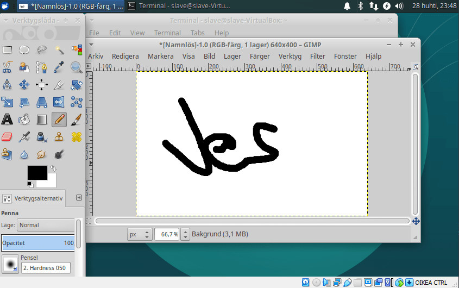Image resolution: width=459 pixels, height=288 pixels.
Task: Open the 66,7% zoom level dropdown
Action: [185, 234]
